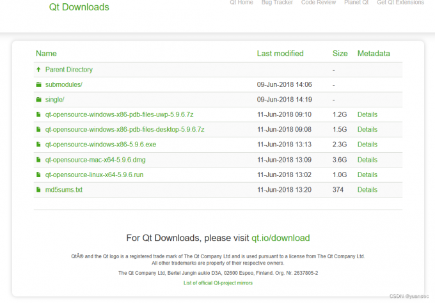Click the file icon beside the mac-x64 dmg
Viewport: 435px width, 303px height.
(x=38, y=160)
